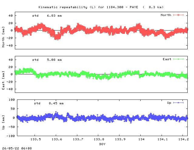Select the East legend label
Image resolution: width=194 pixels, height=150 pixels.
(x=167, y=59)
